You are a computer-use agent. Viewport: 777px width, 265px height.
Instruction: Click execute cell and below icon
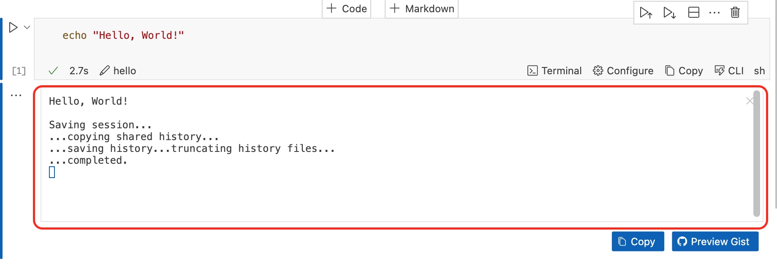pyautogui.click(x=669, y=13)
